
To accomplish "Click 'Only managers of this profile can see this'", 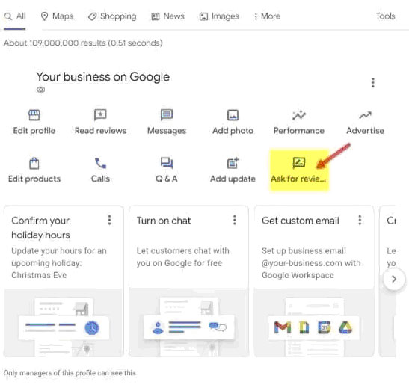I will [70, 373].
